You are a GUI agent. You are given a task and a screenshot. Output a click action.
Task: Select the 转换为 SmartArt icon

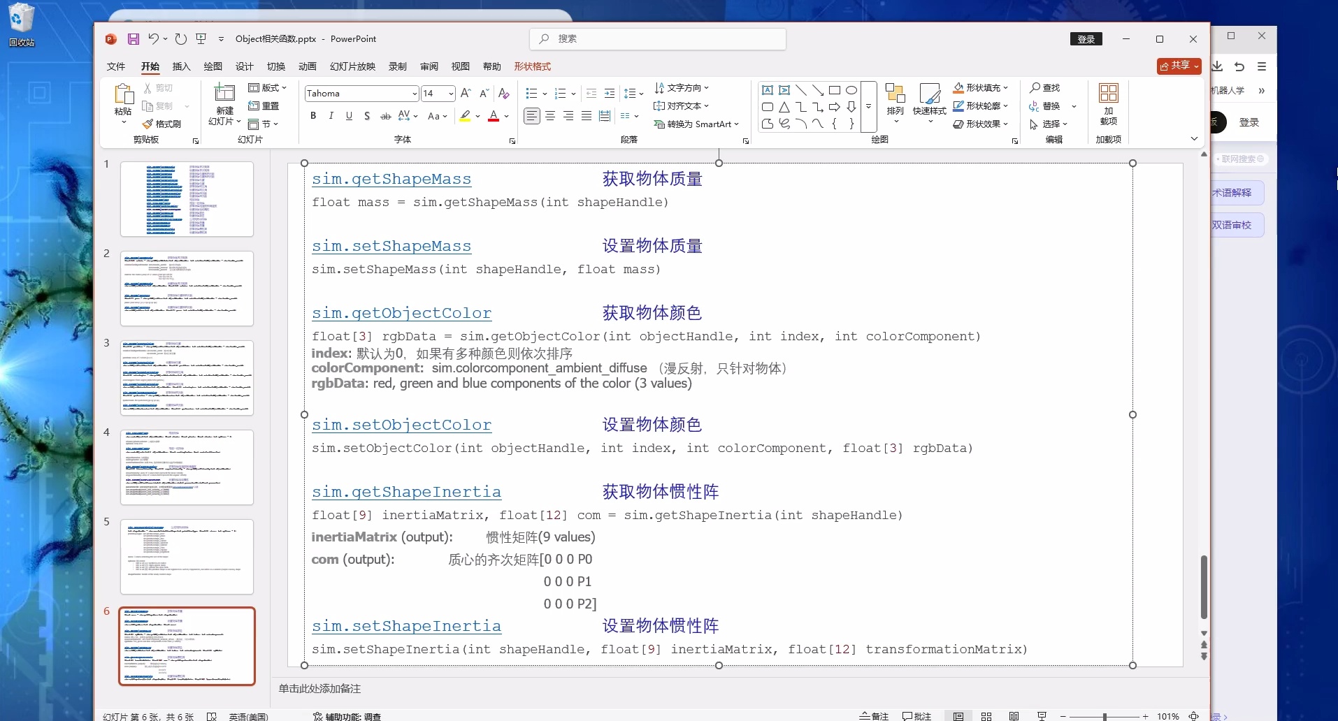click(x=696, y=124)
